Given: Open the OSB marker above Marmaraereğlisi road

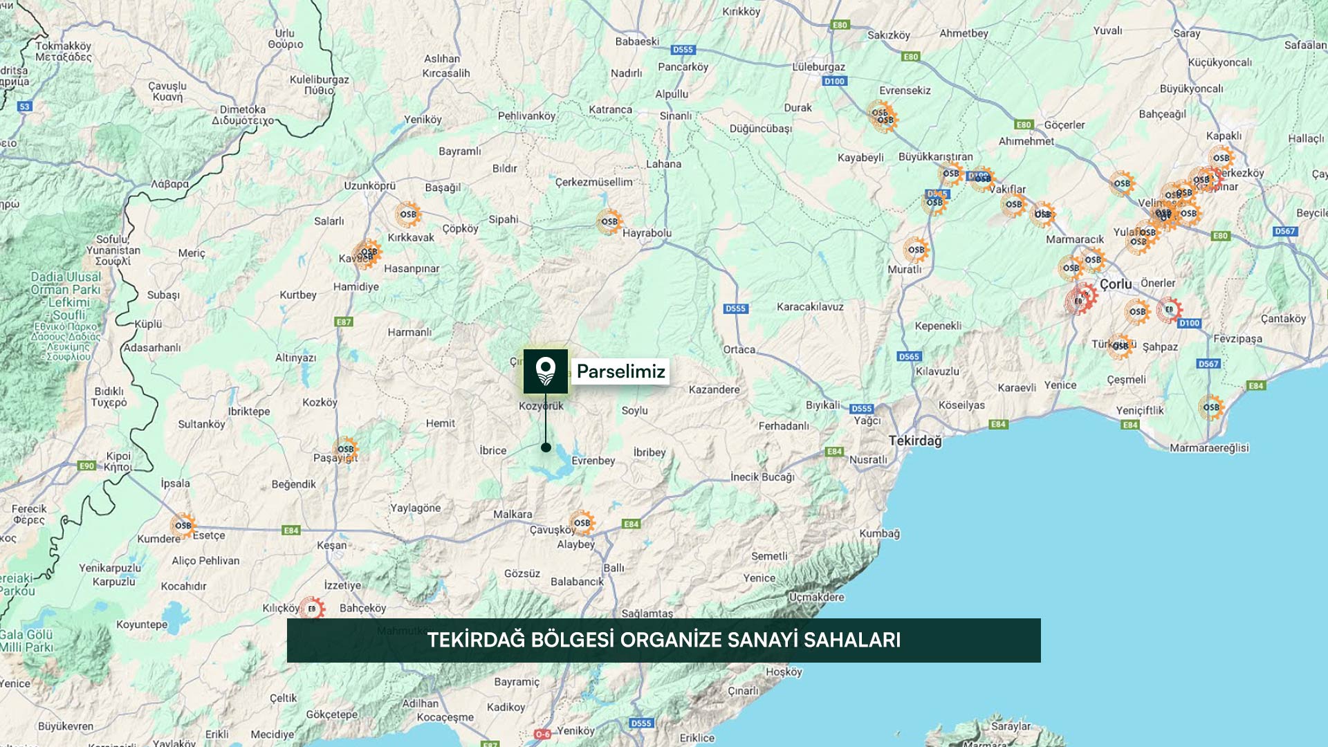Looking at the screenshot, I should coord(1211,407).
